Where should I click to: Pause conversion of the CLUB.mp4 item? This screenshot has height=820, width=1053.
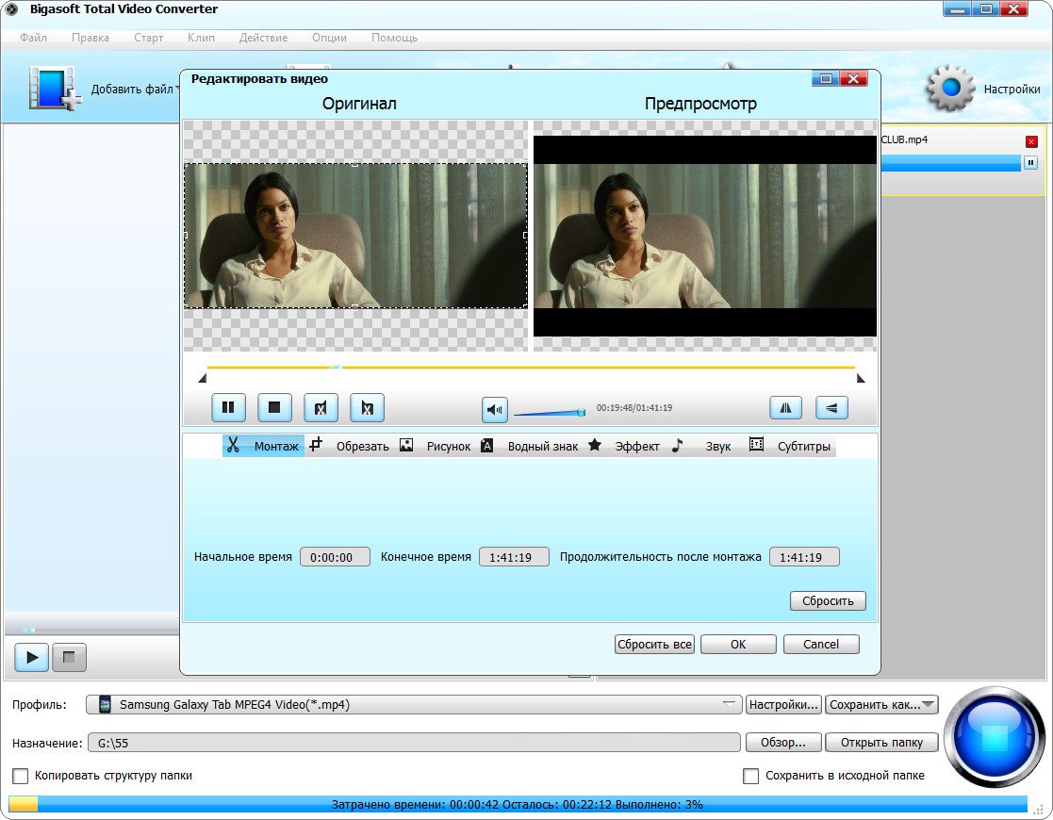(x=1030, y=163)
